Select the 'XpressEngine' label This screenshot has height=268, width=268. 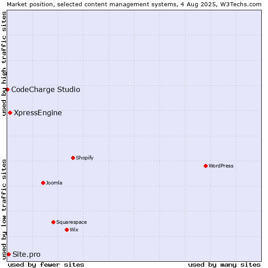click(x=38, y=113)
